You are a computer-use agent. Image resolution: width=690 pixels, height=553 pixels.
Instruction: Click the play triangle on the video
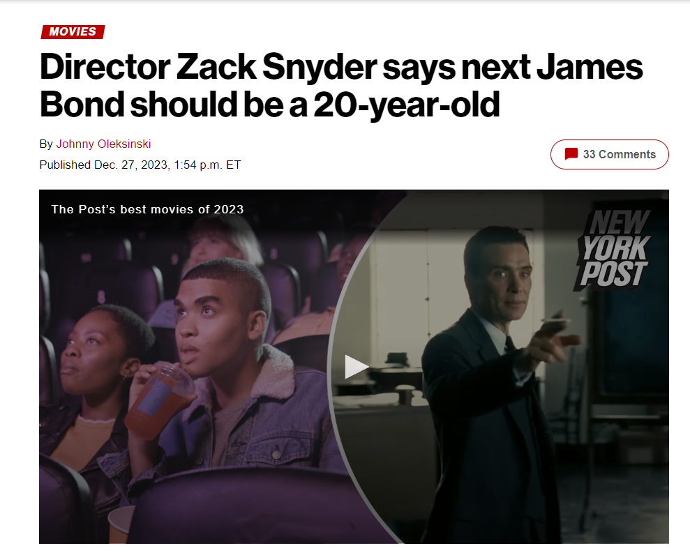coord(357,367)
